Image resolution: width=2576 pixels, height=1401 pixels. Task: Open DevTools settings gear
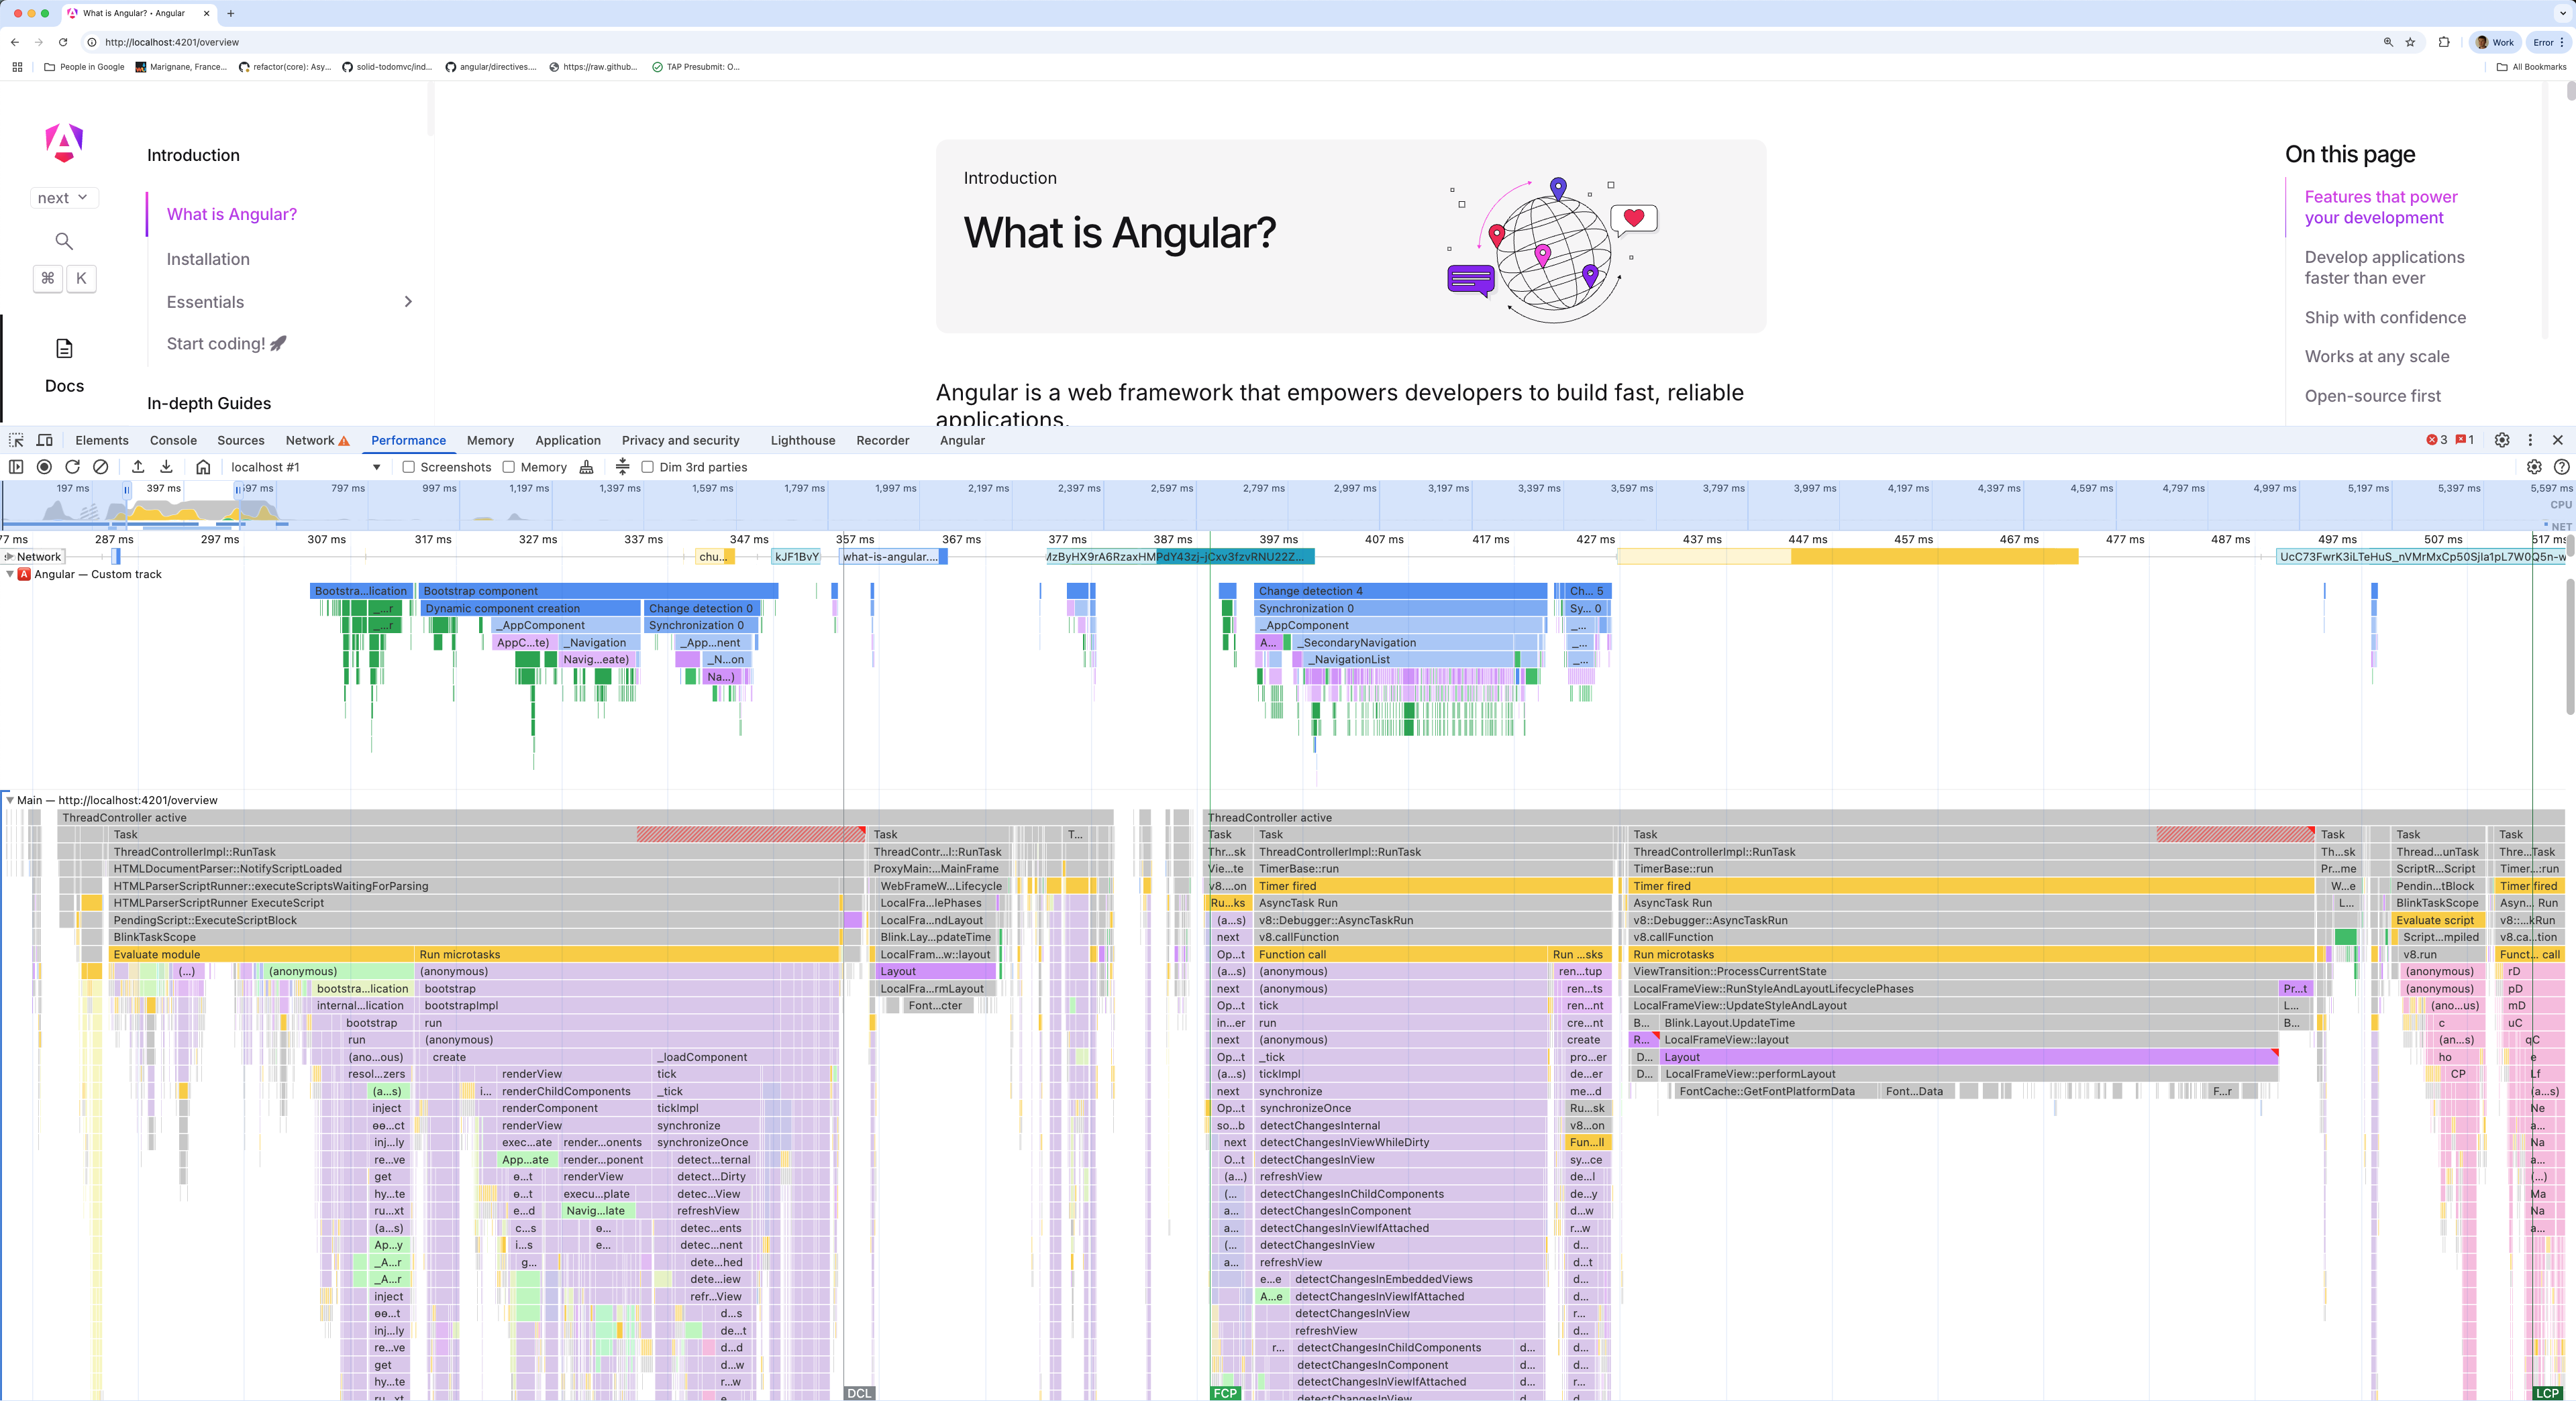click(2501, 440)
